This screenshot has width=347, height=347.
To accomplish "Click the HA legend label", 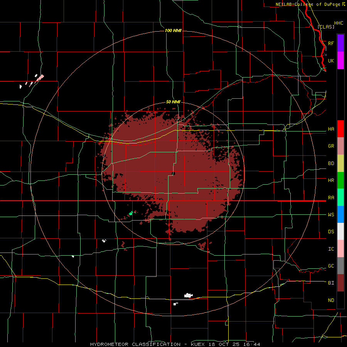I will point(331,129).
